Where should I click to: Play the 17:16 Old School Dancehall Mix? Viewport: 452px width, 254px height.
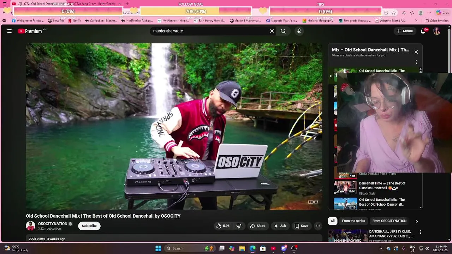click(x=346, y=204)
